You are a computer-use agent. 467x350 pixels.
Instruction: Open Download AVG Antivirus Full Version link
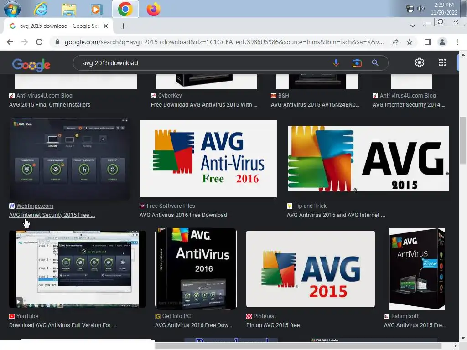pos(63,325)
